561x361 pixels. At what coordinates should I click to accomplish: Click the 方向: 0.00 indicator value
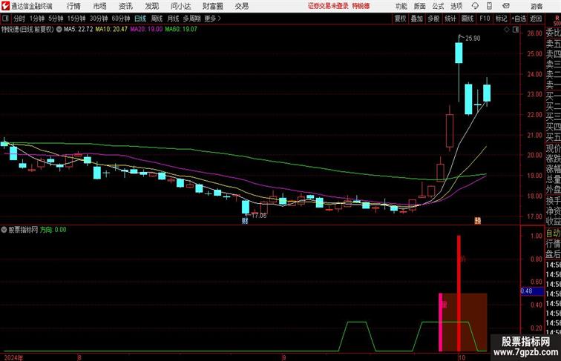tap(53, 230)
